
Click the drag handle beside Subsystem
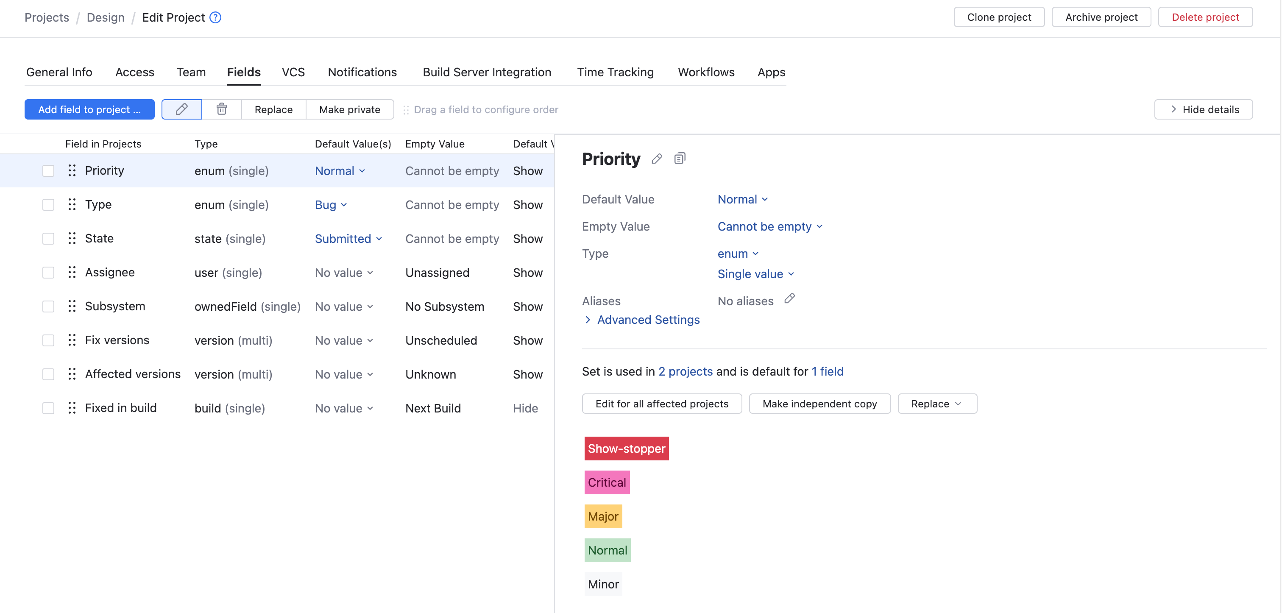72,306
